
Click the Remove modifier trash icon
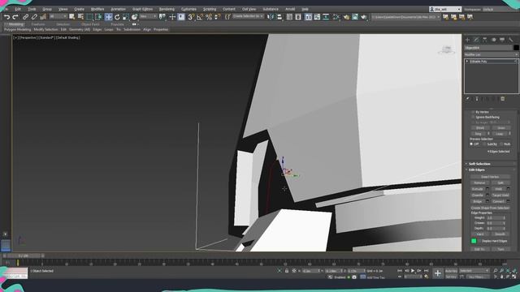(502, 99)
